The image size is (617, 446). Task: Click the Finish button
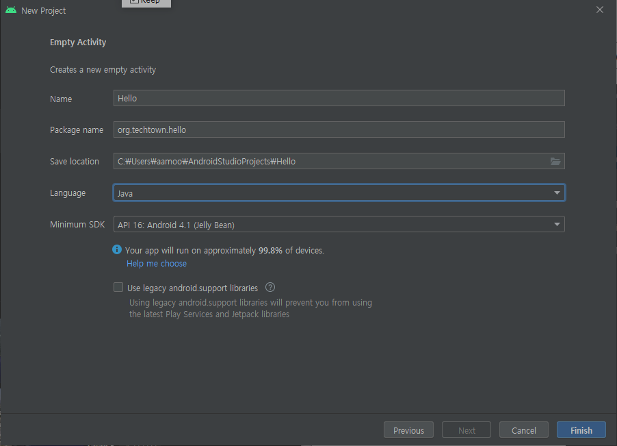click(581, 430)
